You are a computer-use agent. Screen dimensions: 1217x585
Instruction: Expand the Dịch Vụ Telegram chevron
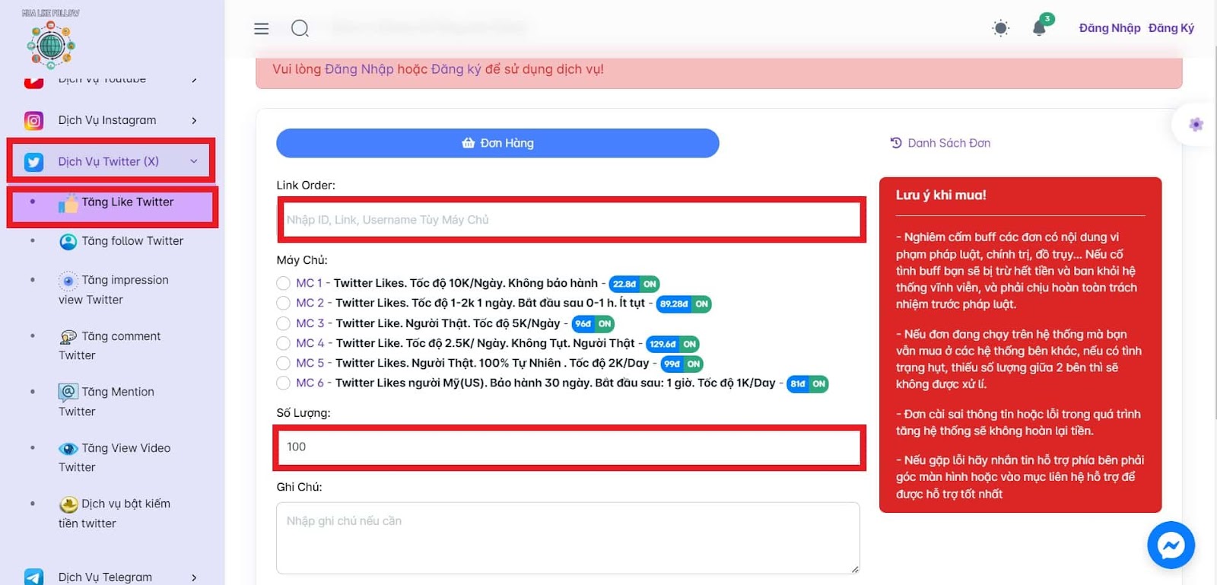pyautogui.click(x=194, y=577)
